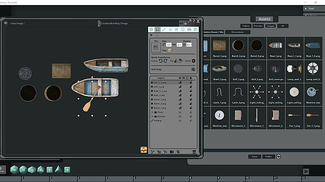Lock the Barrel_2.png layer
Image resolution: width=325 pixels, height=182 pixels.
(x=191, y=103)
